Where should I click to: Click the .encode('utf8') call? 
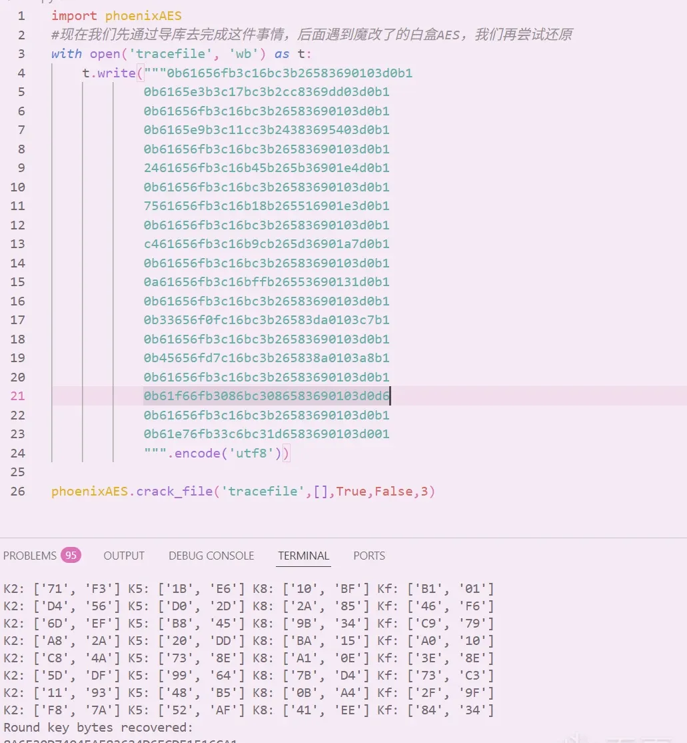[225, 454]
